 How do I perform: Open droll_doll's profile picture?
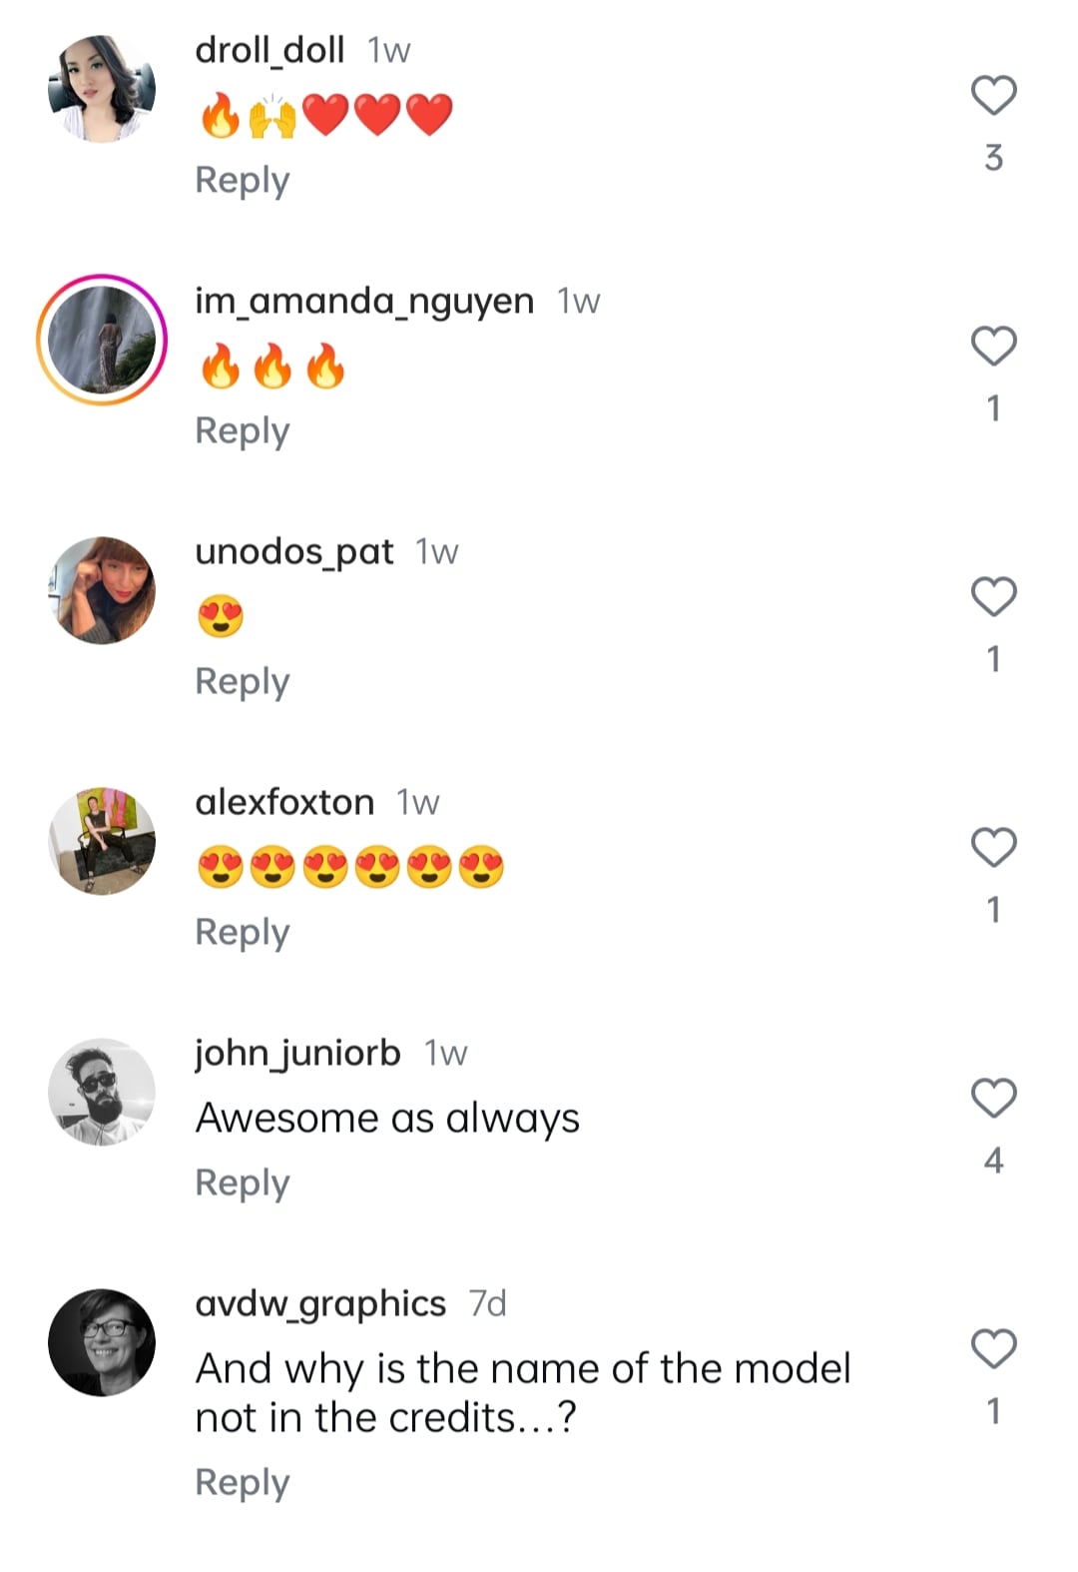[102, 89]
